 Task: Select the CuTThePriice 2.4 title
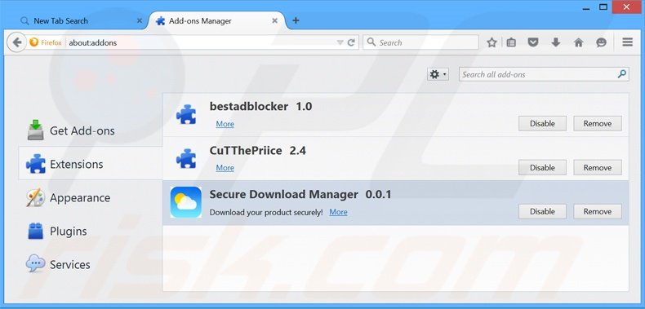(x=257, y=150)
